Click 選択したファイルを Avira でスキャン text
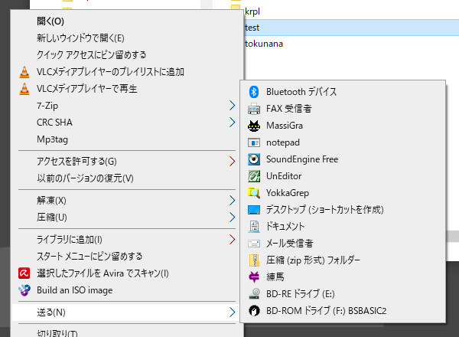459x337 pixels. pos(103,273)
